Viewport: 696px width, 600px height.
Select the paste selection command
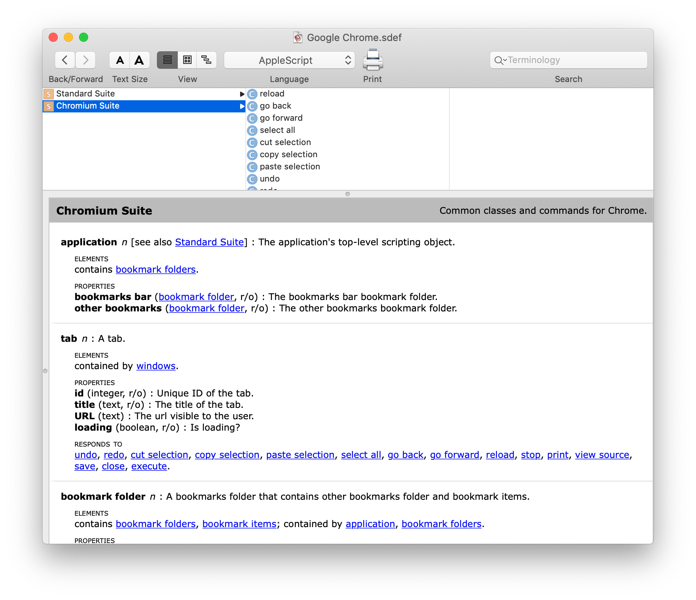tap(290, 166)
